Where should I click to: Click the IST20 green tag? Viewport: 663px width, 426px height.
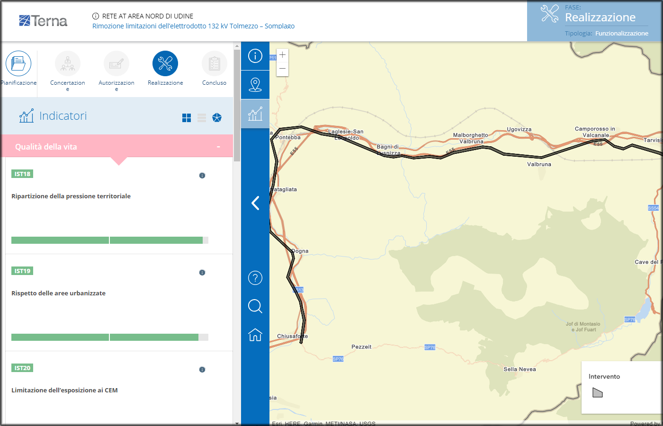click(22, 368)
